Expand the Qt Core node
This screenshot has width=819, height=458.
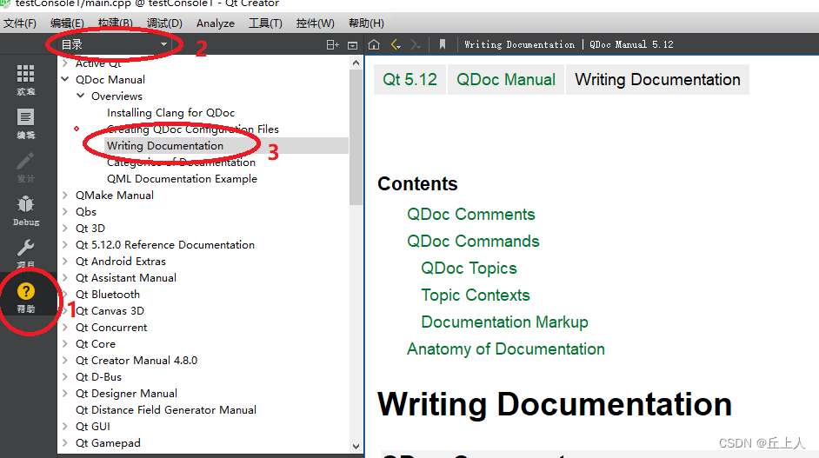[65, 343]
